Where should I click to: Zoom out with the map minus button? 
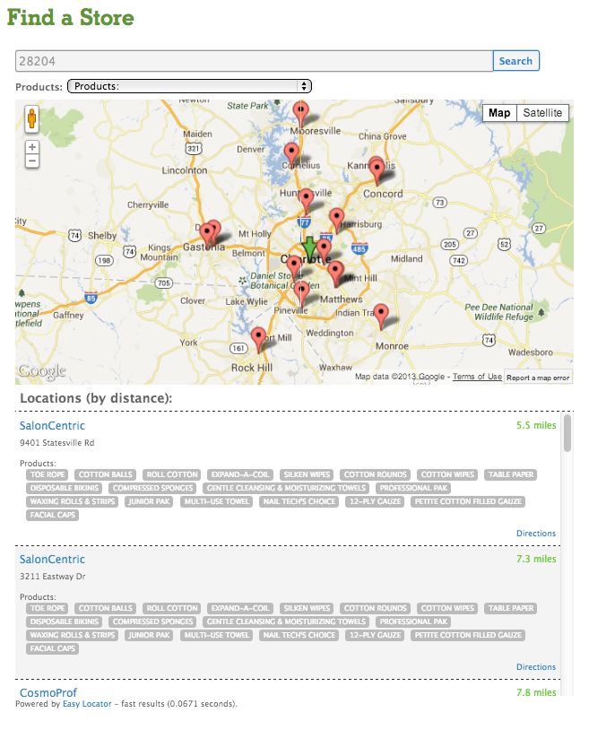(32, 161)
